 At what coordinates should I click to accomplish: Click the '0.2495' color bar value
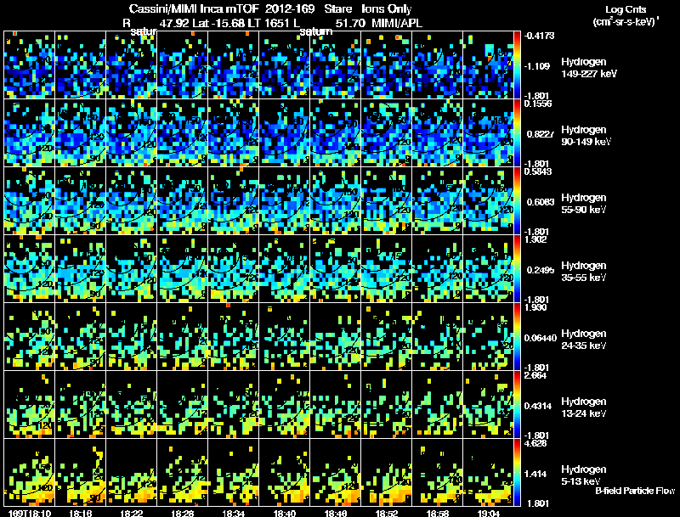tap(540, 270)
